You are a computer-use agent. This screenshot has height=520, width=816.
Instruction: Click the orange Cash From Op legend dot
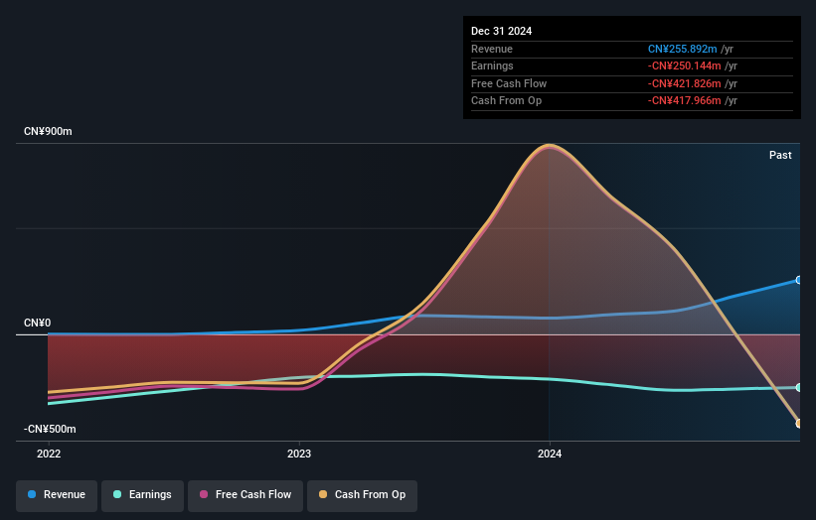click(323, 494)
